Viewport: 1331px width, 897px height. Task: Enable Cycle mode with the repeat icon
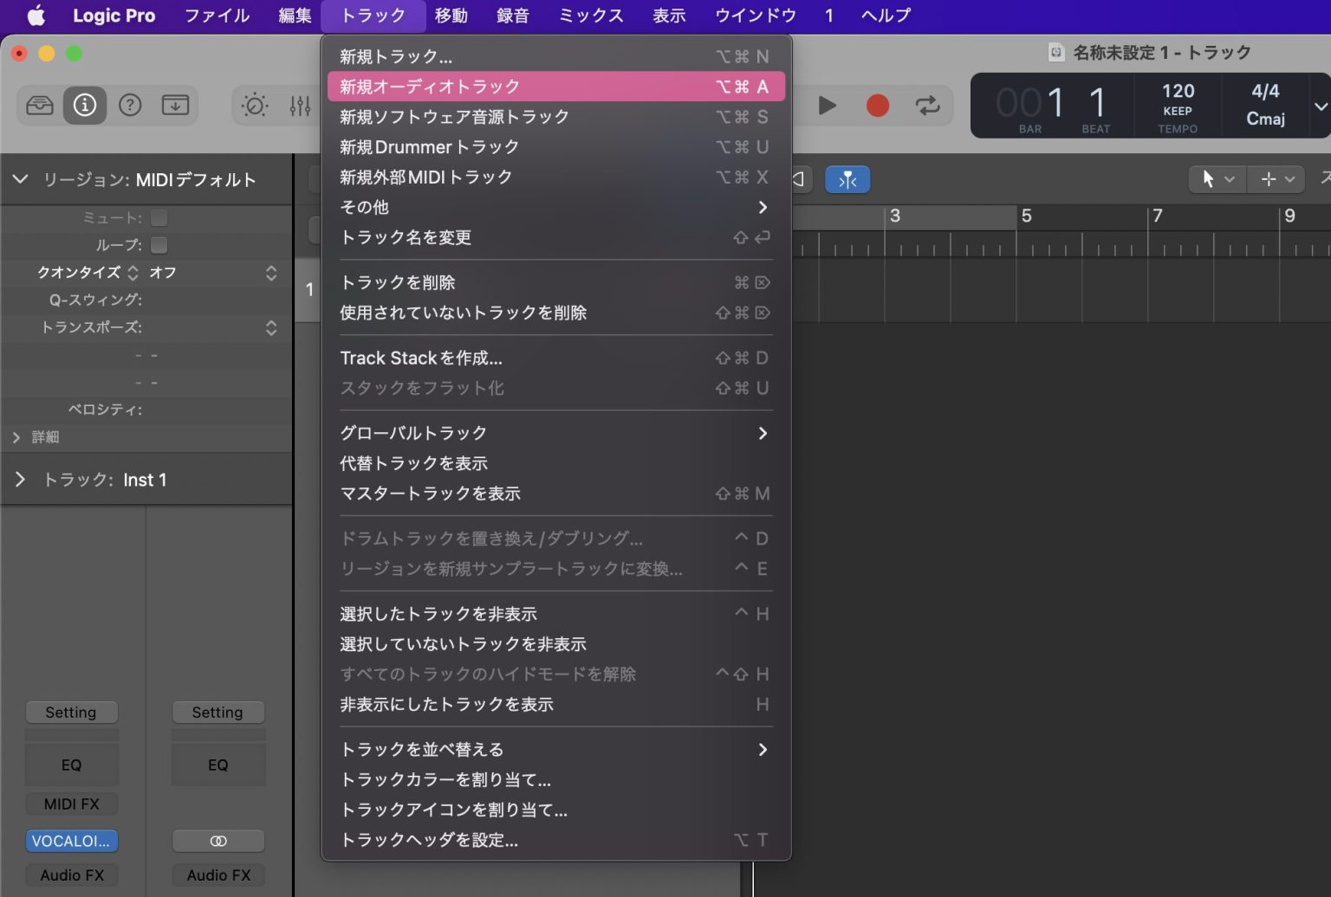click(928, 106)
